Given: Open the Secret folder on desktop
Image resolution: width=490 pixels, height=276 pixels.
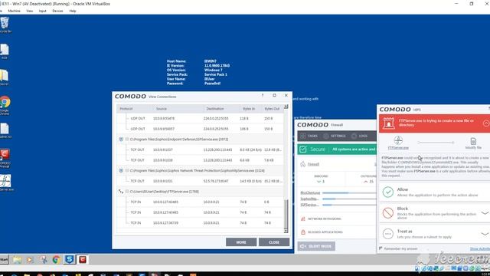Looking at the screenshot, I should click(4, 77).
